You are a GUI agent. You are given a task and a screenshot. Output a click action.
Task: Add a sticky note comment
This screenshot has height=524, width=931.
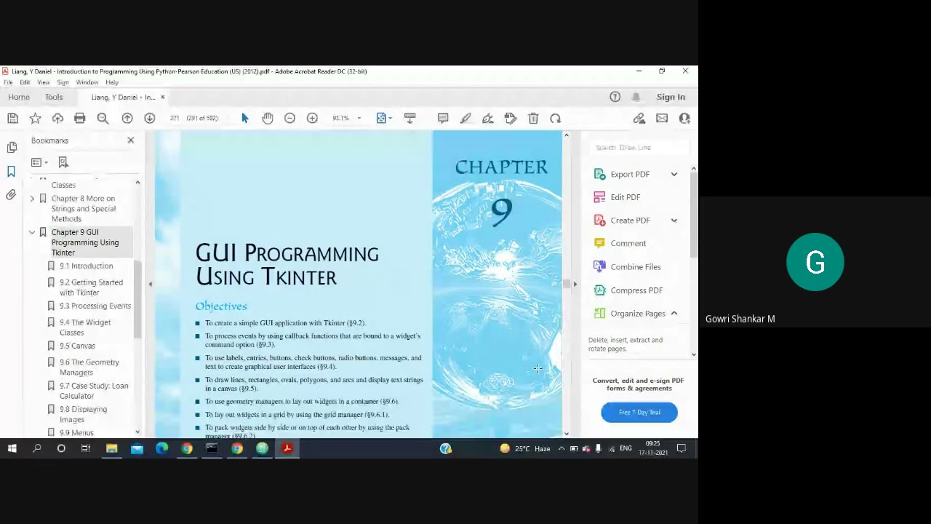(x=443, y=119)
